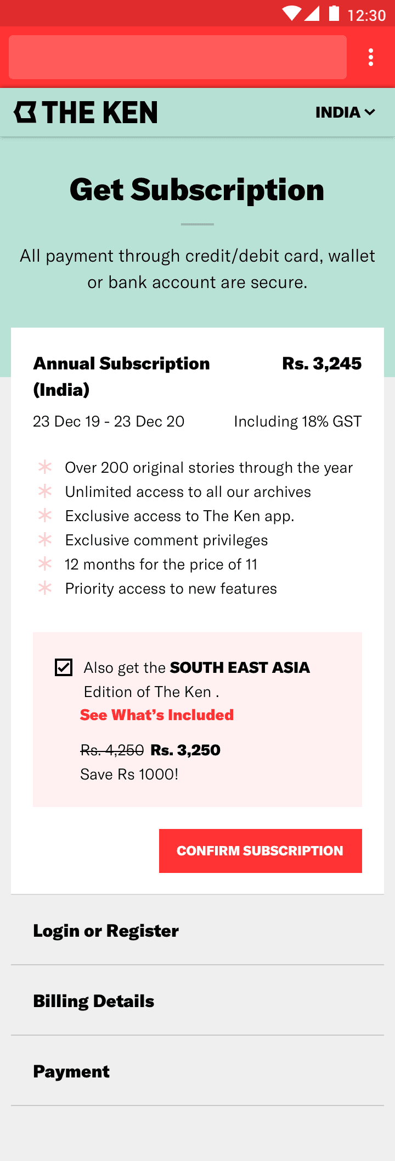This screenshot has width=395, height=1161.
Task: Click the asterisk beside Over 200 original stories
Action: tap(45, 467)
